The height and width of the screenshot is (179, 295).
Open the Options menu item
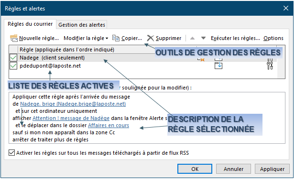click(273, 38)
